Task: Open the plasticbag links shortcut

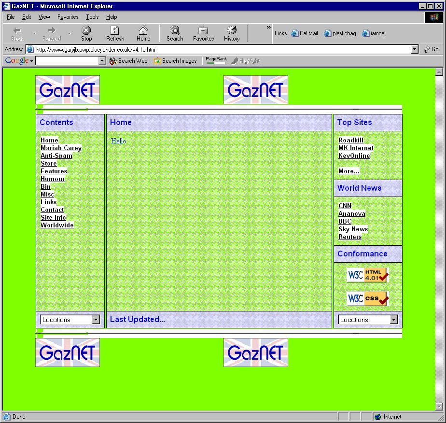Action: pos(340,33)
